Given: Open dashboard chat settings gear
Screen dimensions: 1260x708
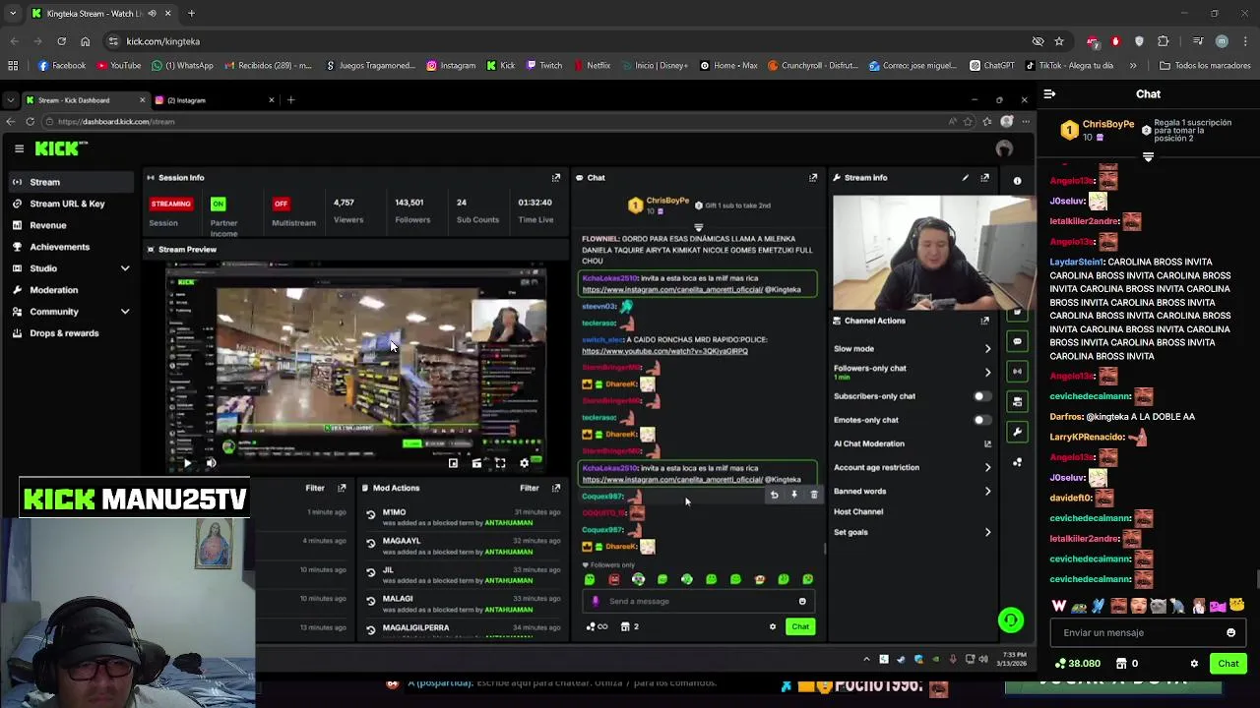Looking at the screenshot, I should pos(773,626).
